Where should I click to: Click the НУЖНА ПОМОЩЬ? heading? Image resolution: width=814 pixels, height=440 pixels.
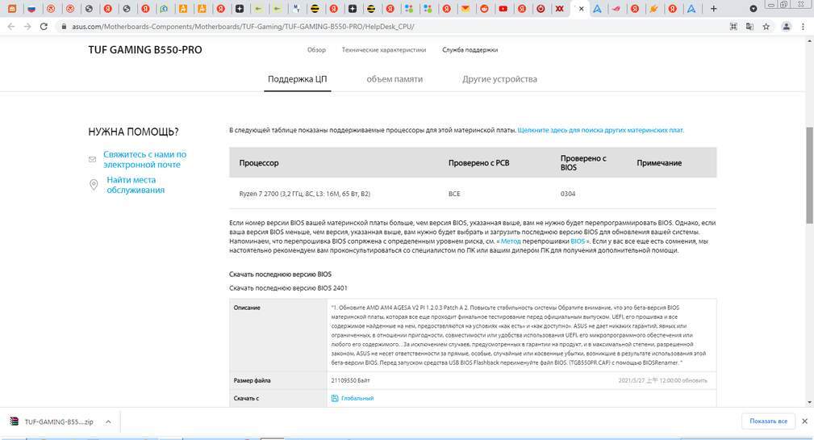click(x=133, y=132)
